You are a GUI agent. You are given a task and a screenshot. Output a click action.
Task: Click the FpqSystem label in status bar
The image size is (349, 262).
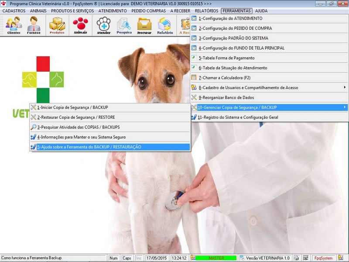tap(323, 258)
